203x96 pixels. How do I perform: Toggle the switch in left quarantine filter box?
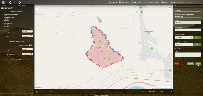click(31, 45)
